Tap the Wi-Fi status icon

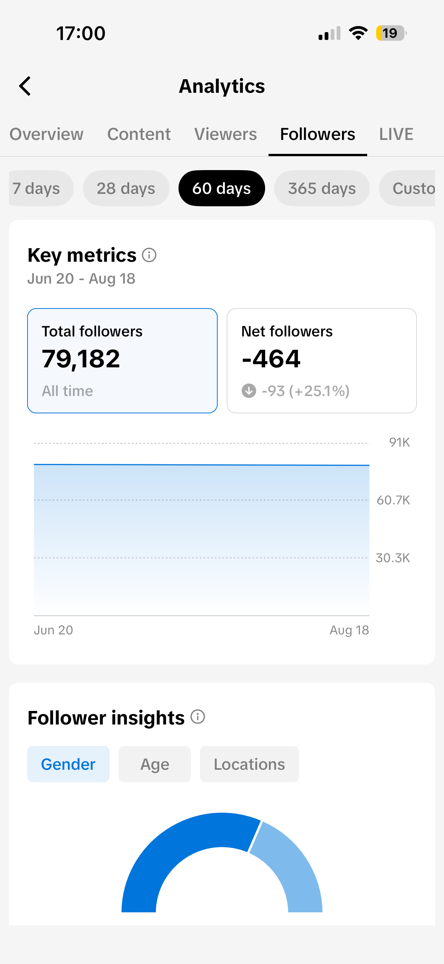[x=358, y=33]
